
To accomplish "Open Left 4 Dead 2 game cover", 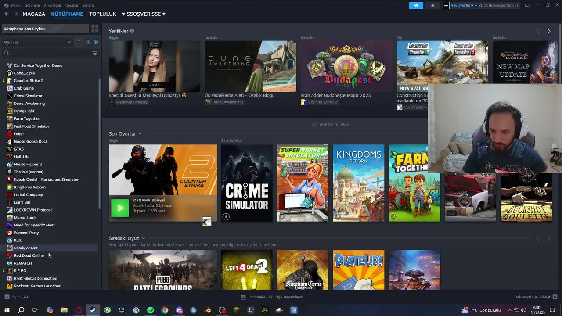I will coord(247,270).
